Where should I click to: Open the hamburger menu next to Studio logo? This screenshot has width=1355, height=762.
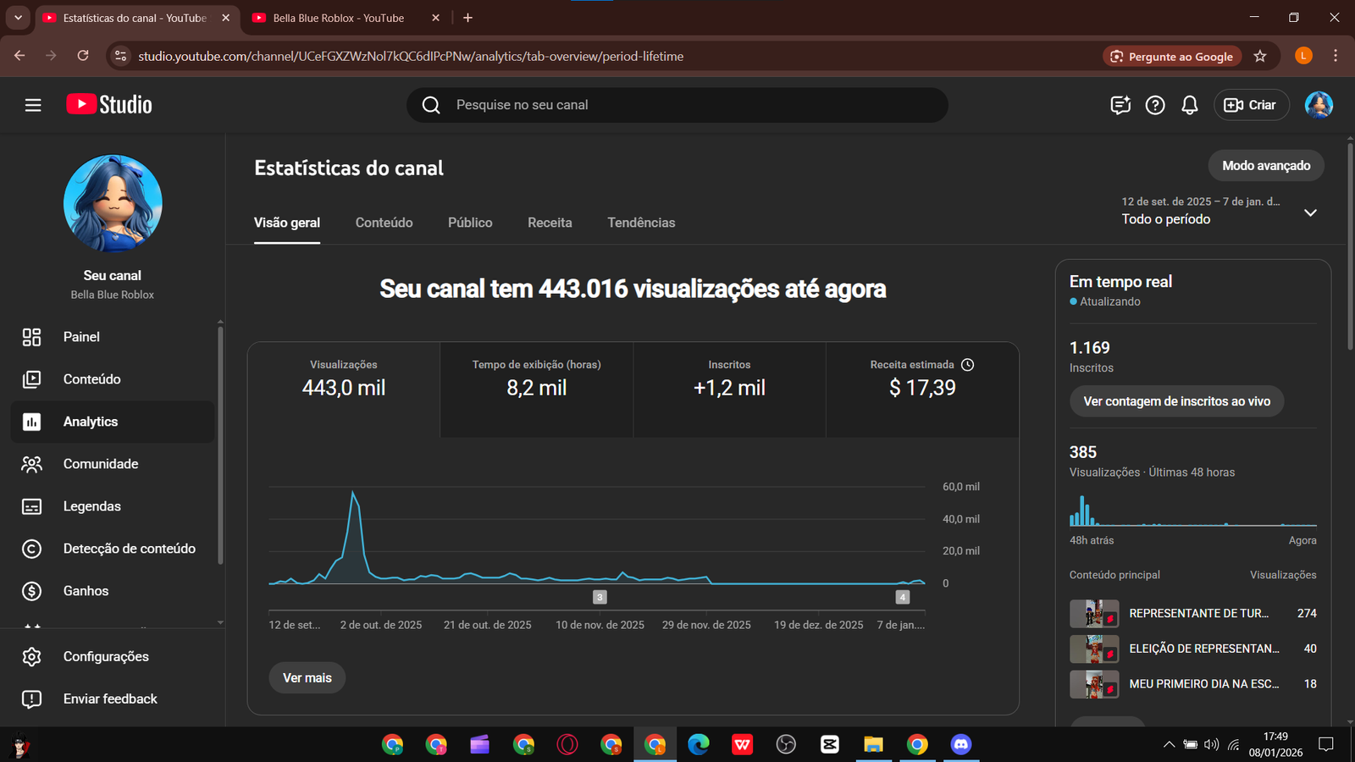pos(33,105)
